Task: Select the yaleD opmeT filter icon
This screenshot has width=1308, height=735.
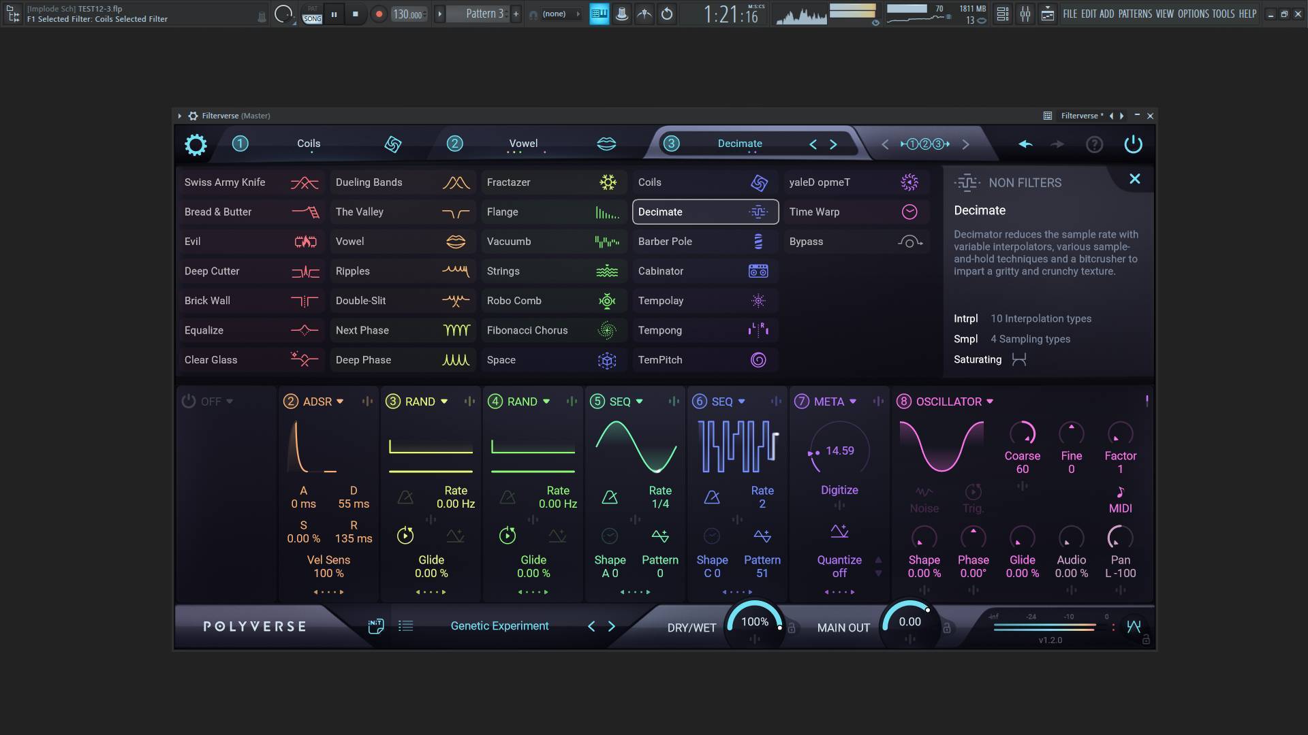Action: click(x=909, y=182)
